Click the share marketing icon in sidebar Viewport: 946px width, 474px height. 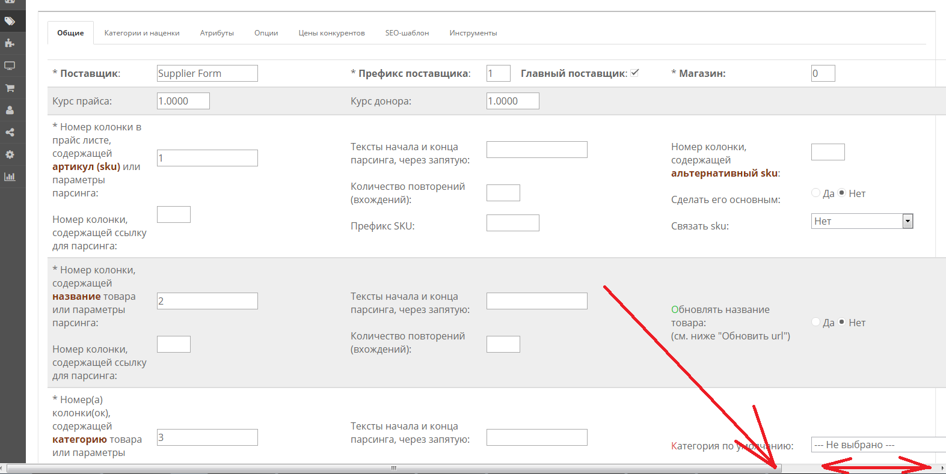coord(10,132)
